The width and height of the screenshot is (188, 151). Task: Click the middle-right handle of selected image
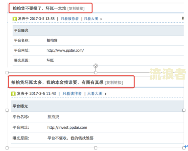(184, 110)
